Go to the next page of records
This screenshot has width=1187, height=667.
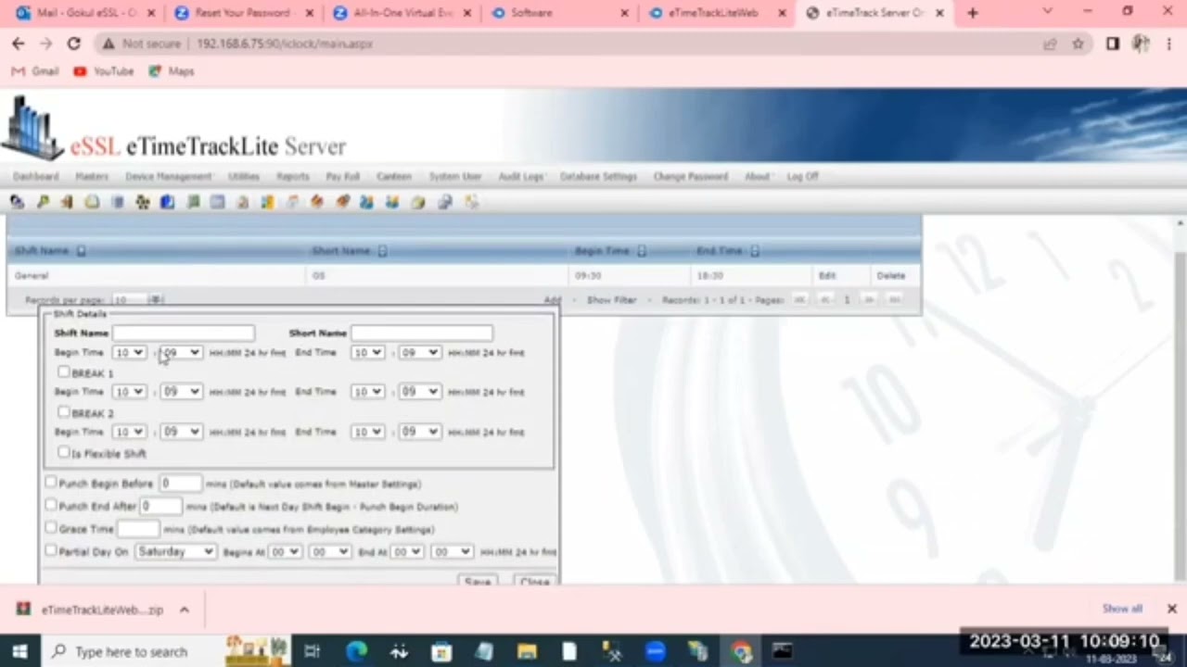(869, 300)
